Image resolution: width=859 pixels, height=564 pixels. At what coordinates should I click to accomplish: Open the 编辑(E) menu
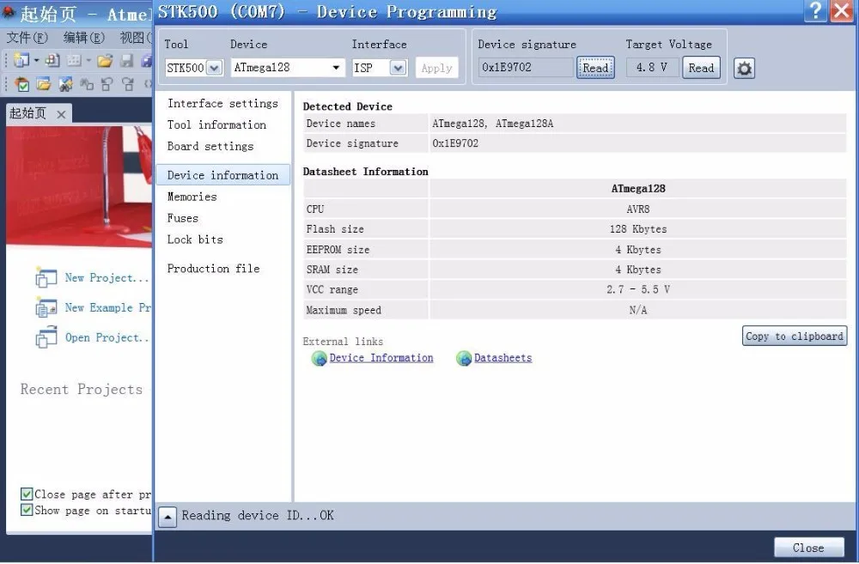click(x=84, y=37)
